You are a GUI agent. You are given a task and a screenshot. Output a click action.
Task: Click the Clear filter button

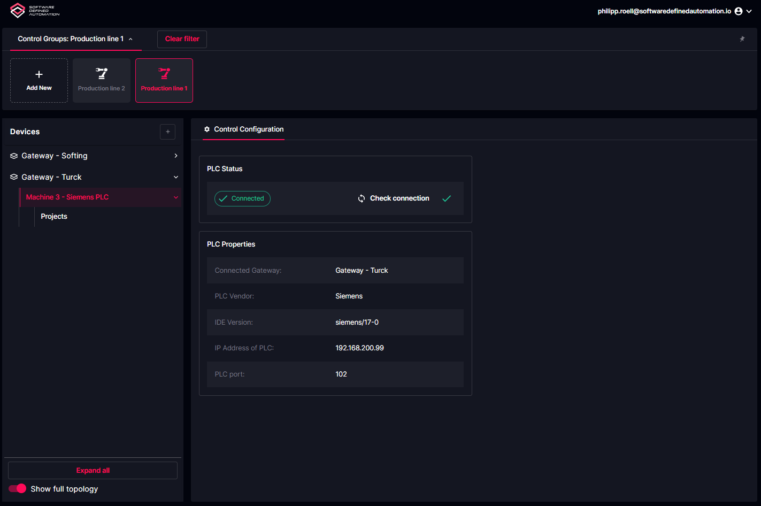click(182, 39)
